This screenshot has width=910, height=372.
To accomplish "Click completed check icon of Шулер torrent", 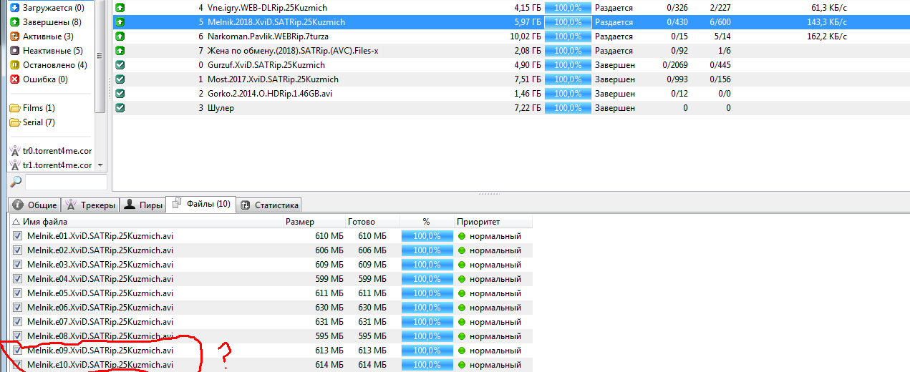I will click(120, 108).
